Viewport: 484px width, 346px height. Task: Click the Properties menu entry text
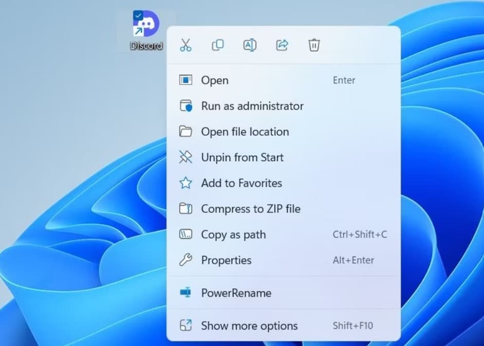point(226,260)
